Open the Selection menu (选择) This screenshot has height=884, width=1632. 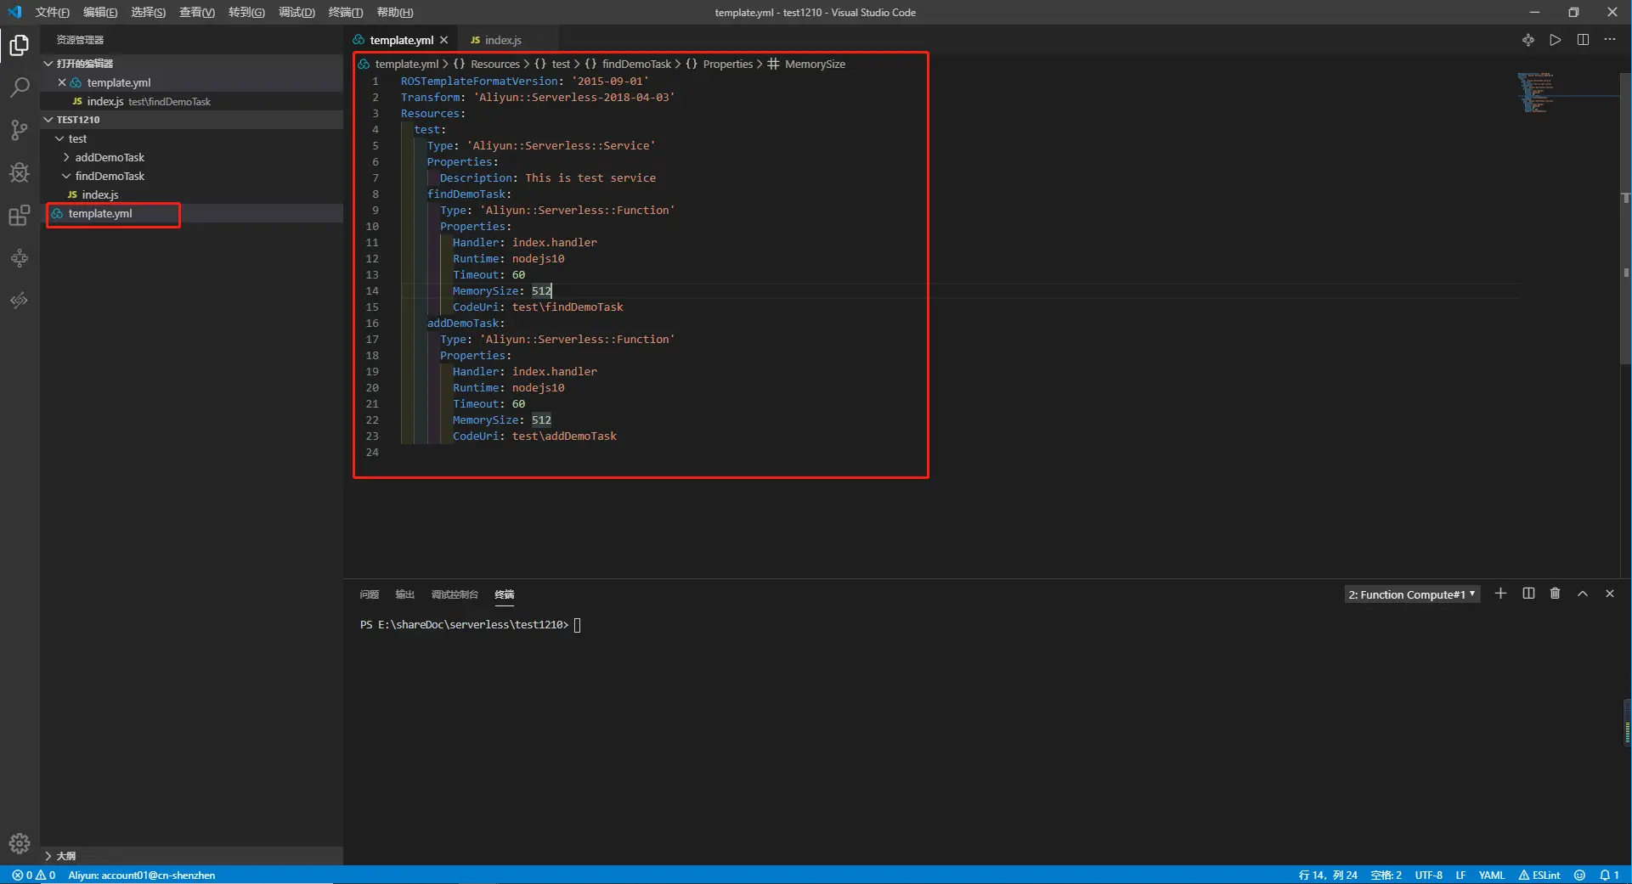click(x=149, y=12)
